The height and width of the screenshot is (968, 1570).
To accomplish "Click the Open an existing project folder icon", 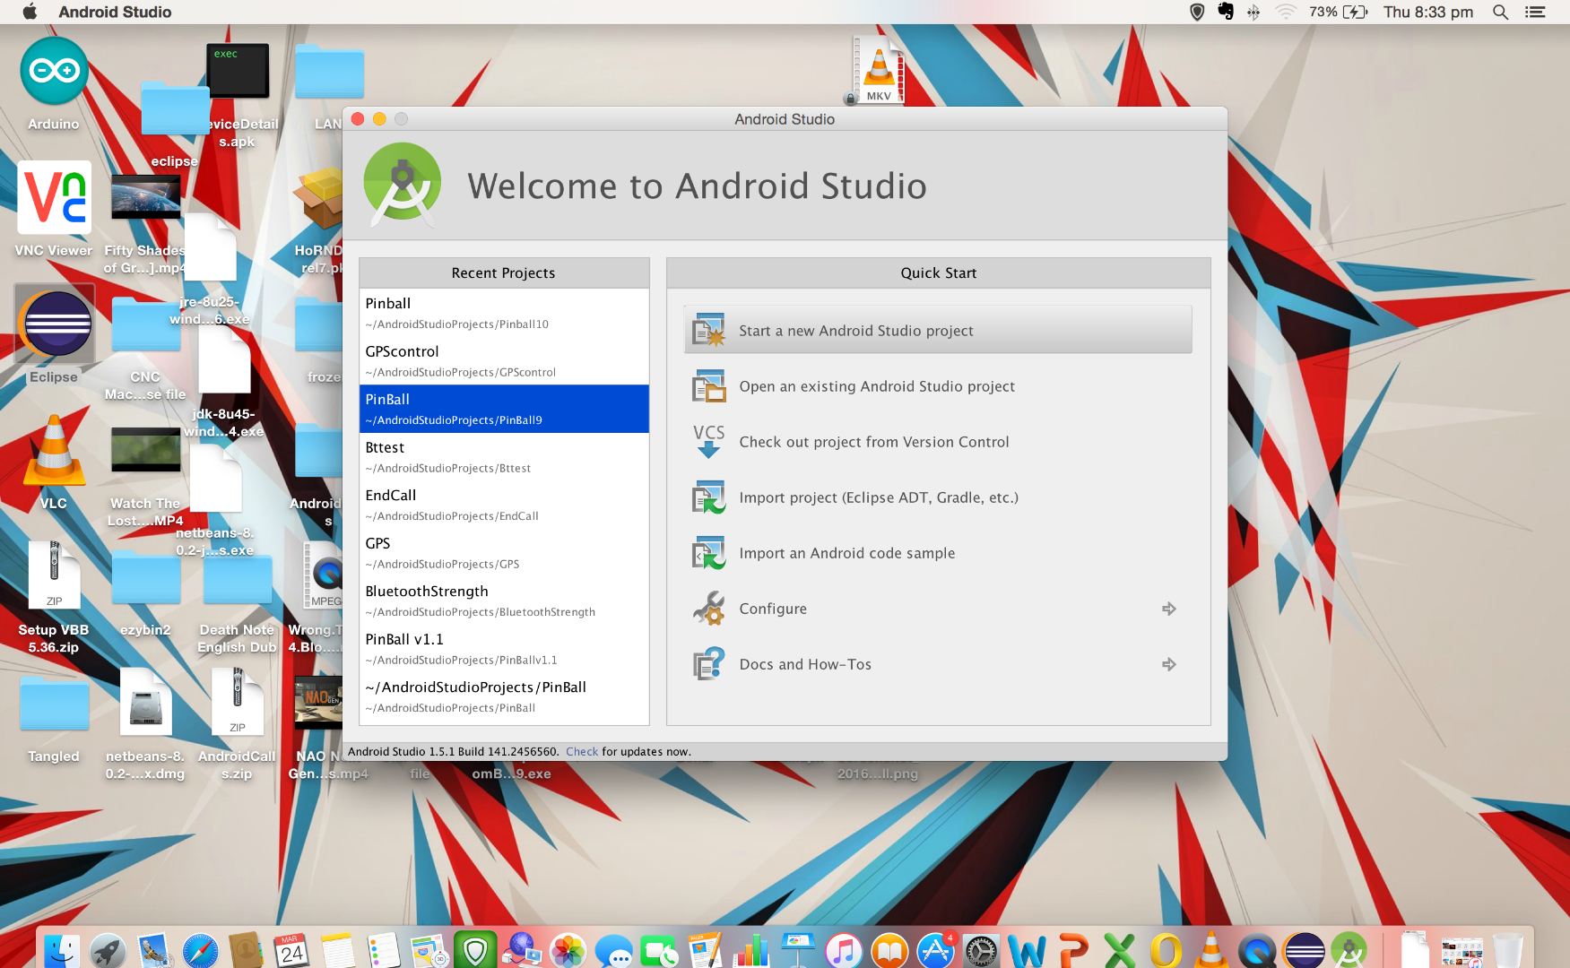I will tap(708, 386).
